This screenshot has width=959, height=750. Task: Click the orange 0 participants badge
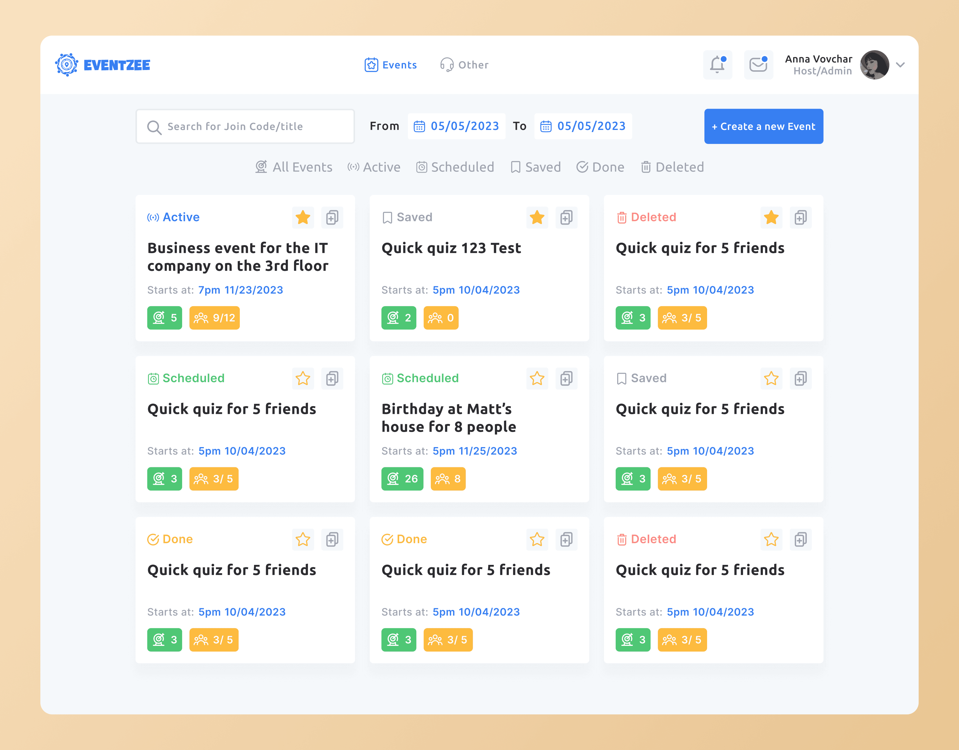[441, 317]
